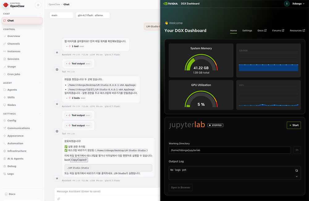
Task: Open the itdonga user dropdown
Action: coord(298,3)
